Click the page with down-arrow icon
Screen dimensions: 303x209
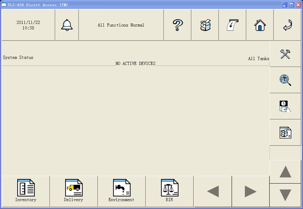[232, 25]
